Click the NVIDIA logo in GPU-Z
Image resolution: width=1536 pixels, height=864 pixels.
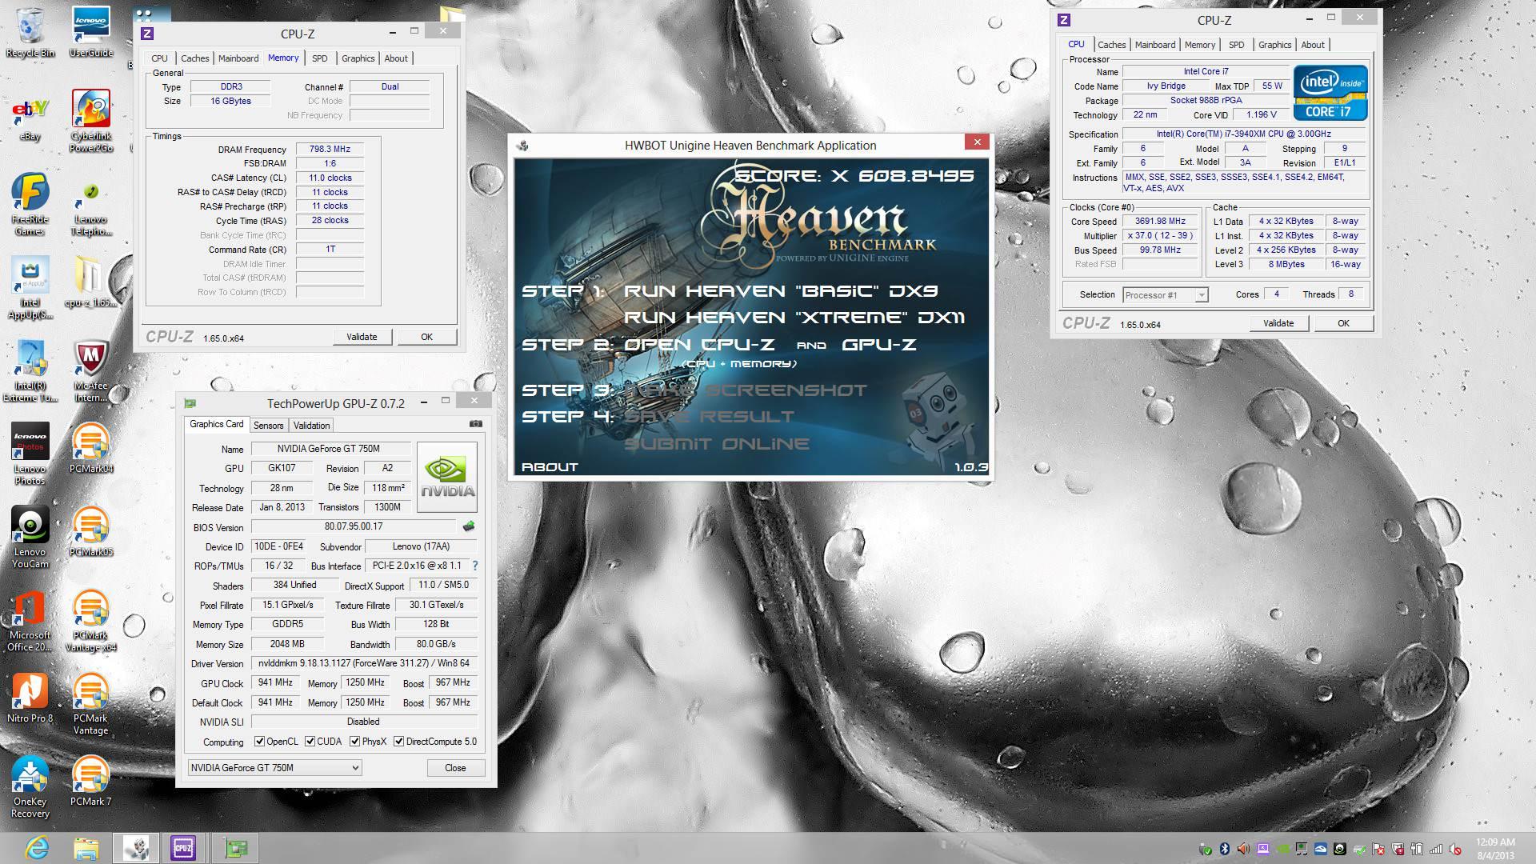coord(447,477)
